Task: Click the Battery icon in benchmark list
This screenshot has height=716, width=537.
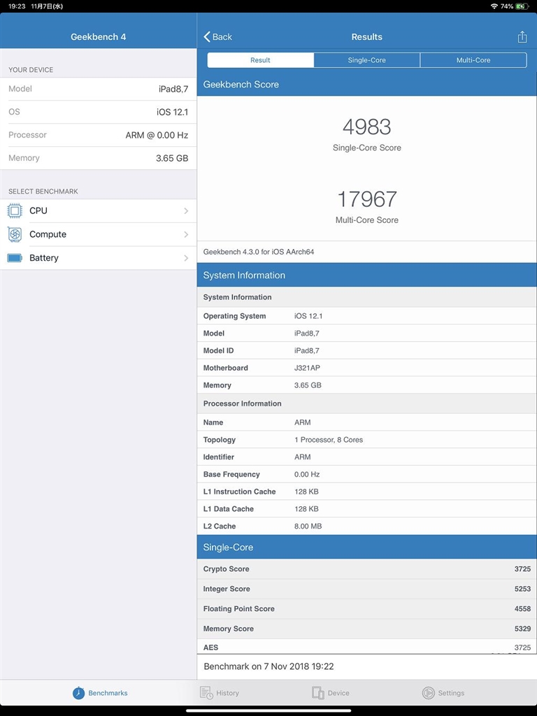Action: (15, 258)
